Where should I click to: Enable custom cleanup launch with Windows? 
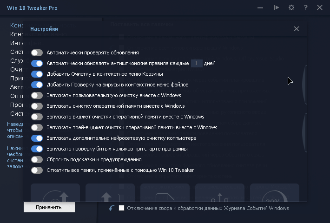[x=37, y=96]
